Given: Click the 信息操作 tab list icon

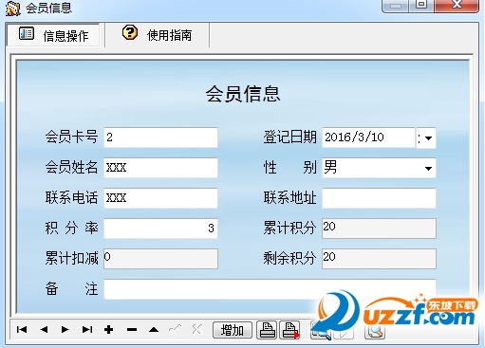Looking at the screenshot, I should point(27,33).
